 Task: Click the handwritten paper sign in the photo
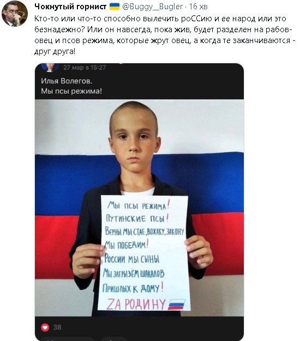(144, 253)
